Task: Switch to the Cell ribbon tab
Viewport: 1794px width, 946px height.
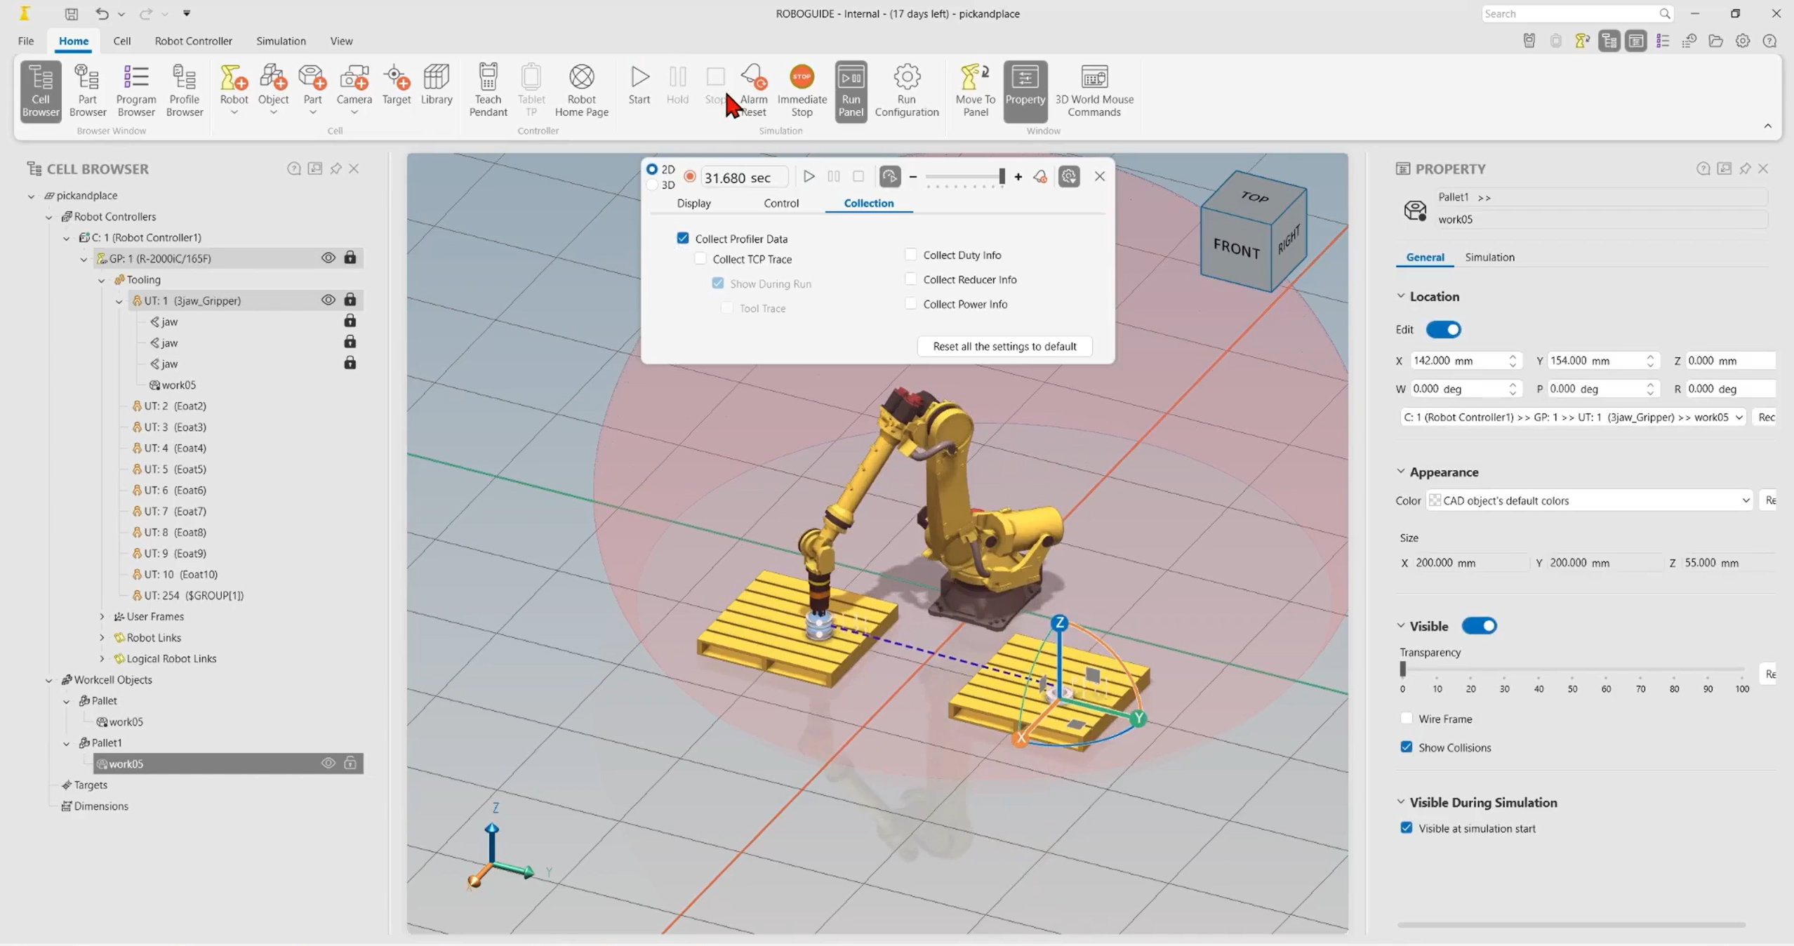Action: [122, 41]
